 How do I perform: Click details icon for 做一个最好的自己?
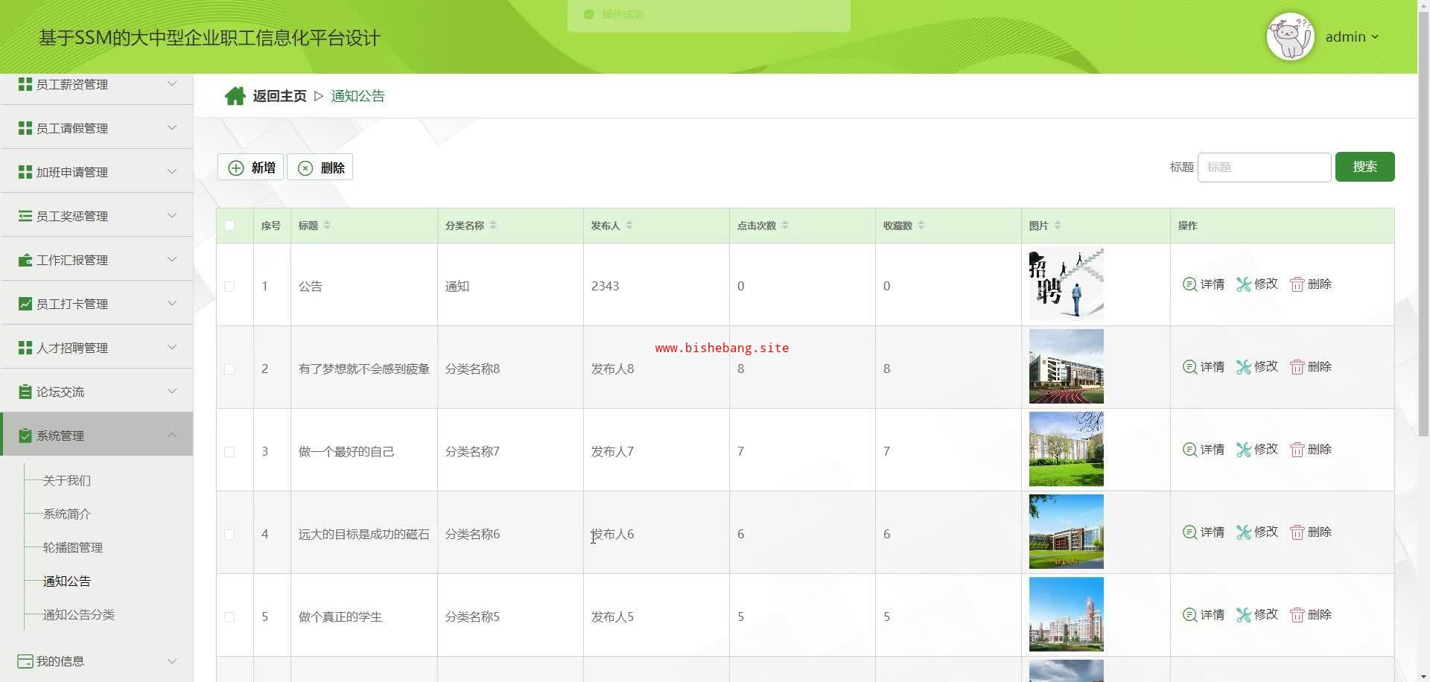pyautogui.click(x=1189, y=450)
